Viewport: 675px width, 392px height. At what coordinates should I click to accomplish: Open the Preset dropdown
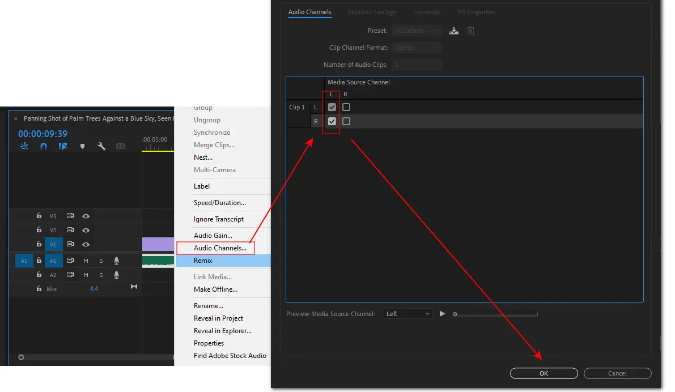(x=417, y=31)
